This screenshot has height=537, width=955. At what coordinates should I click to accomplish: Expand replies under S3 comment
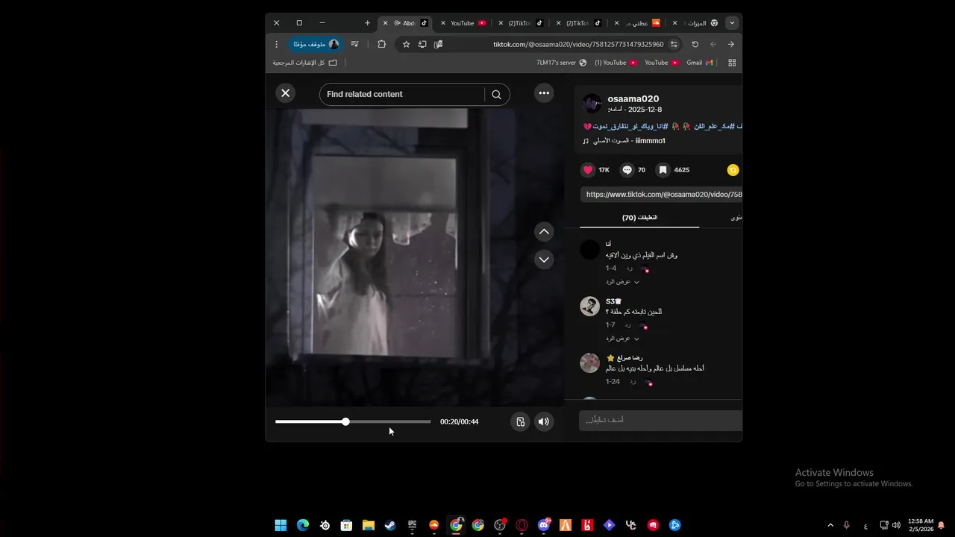[622, 339]
